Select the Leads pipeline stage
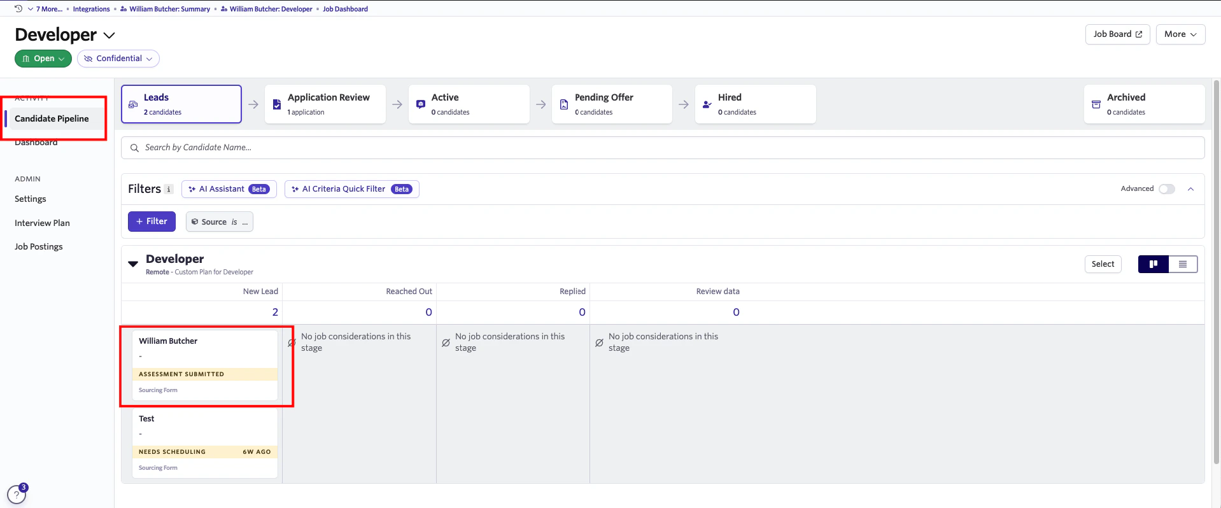1221x508 pixels. pyautogui.click(x=181, y=104)
